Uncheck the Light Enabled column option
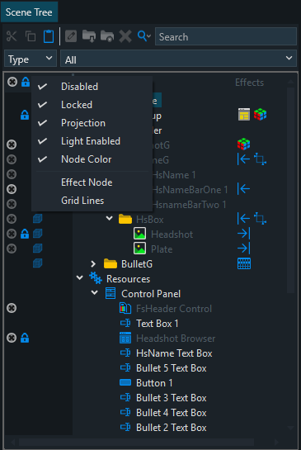301x450 pixels. point(92,141)
